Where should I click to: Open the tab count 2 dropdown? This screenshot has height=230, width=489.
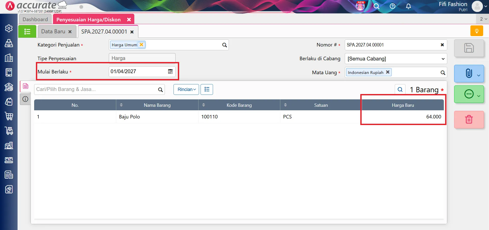pyautogui.click(x=483, y=19)
